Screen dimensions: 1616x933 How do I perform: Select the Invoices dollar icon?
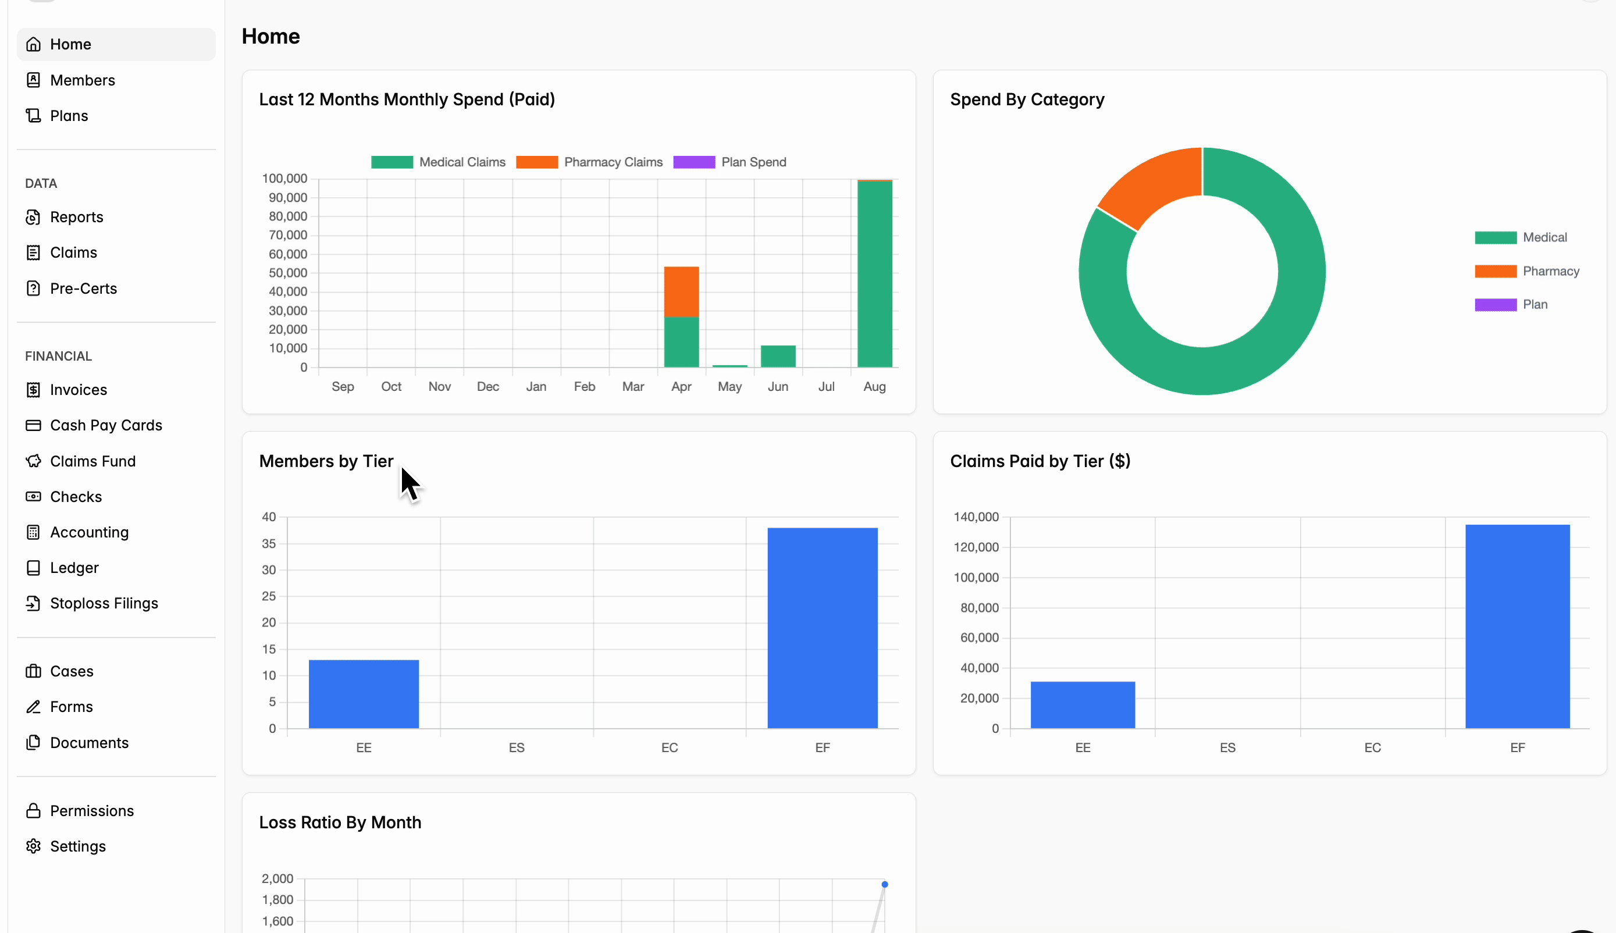click(33, 390)
